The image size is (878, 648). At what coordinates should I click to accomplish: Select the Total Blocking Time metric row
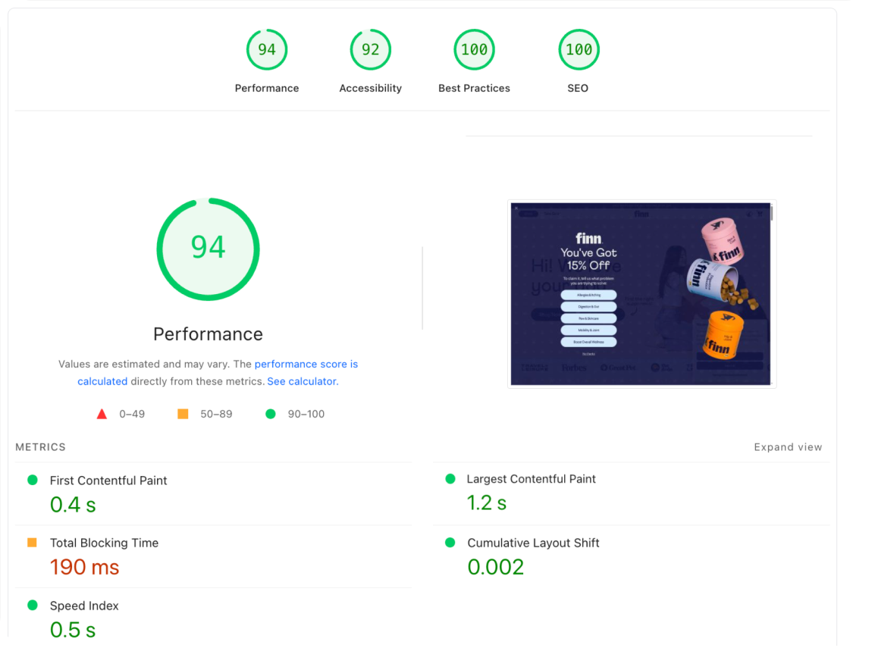pos(213,557)
